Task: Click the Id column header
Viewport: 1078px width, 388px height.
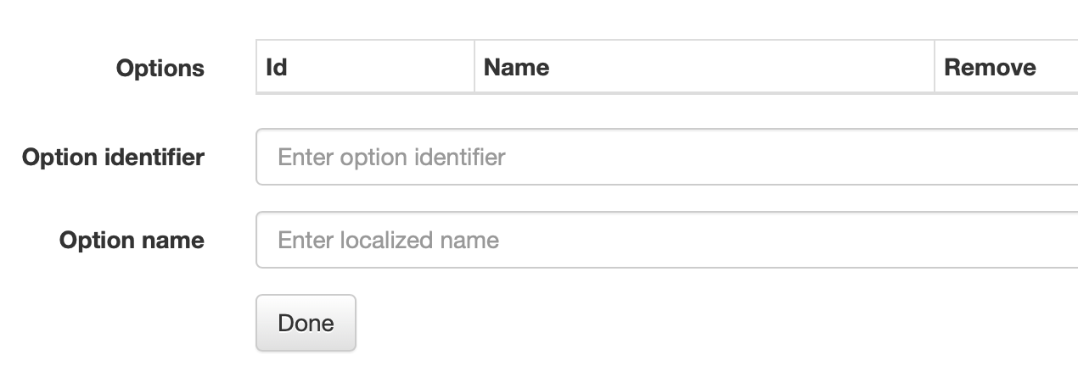Action: tap(277, 67)
